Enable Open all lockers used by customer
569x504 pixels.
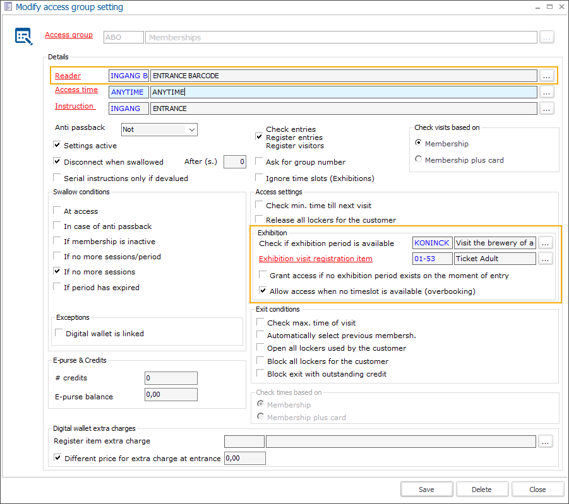260,348
